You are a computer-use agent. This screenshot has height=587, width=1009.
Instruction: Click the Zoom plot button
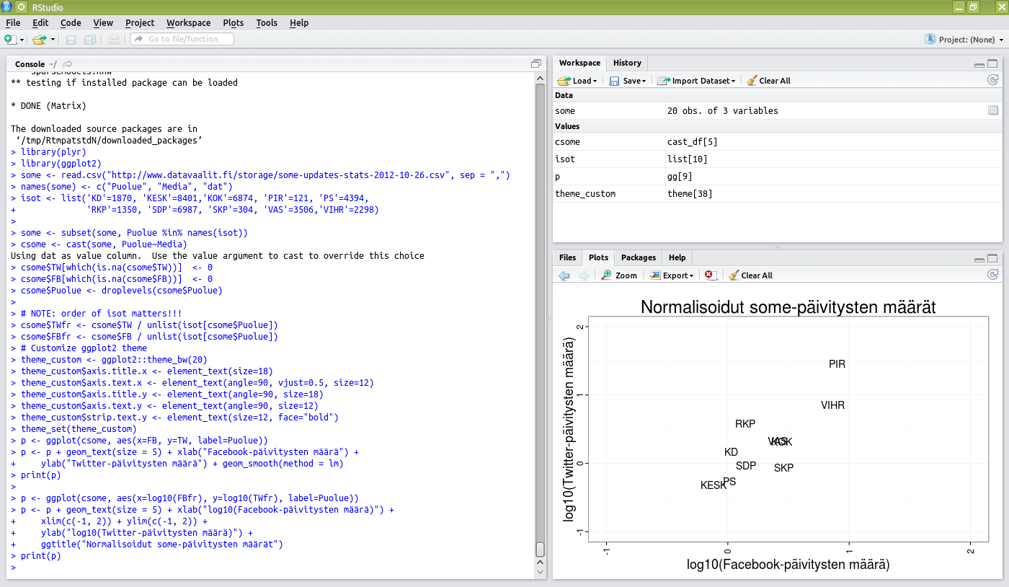[619, 275]
